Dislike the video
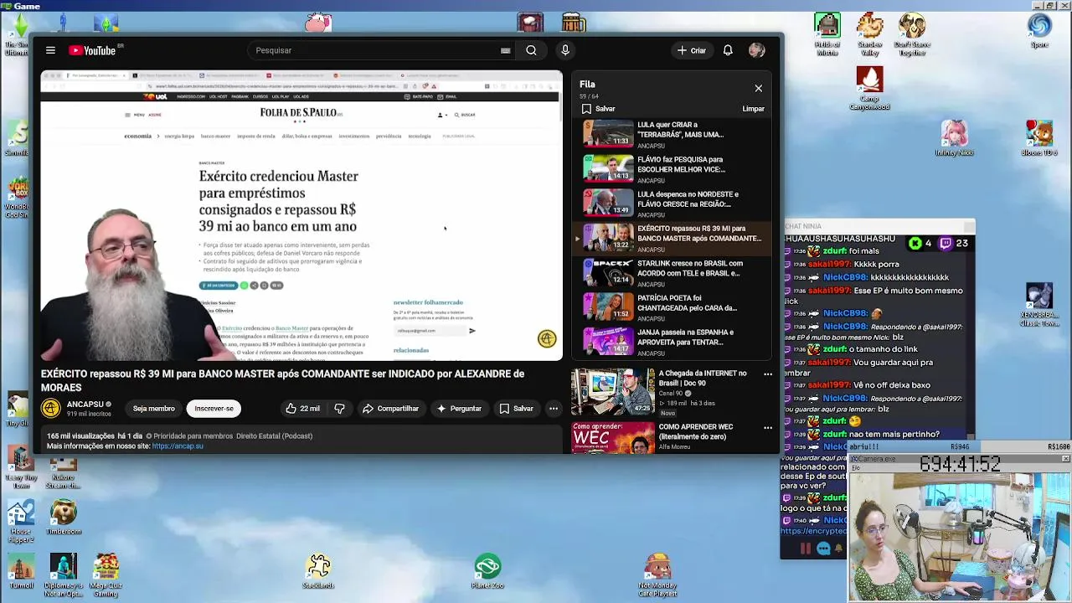The height and width of the screenshot is (603, 1072). tap(339, 409)
